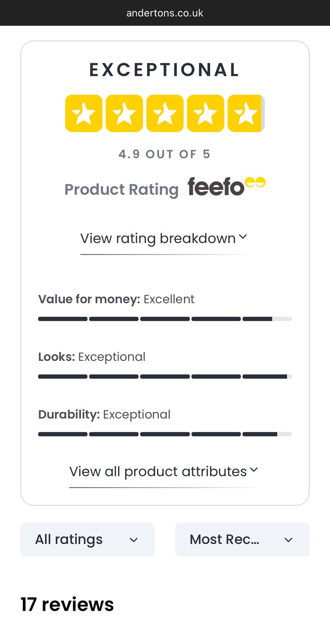Viewport: 330px width, 622px height.
Task: Click the 17 reviews heading
Action: (67, 605)
